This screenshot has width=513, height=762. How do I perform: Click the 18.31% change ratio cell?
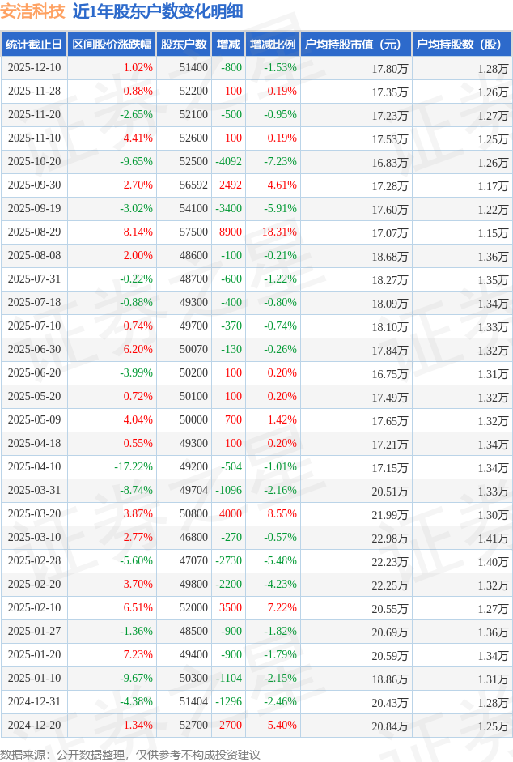279,232
